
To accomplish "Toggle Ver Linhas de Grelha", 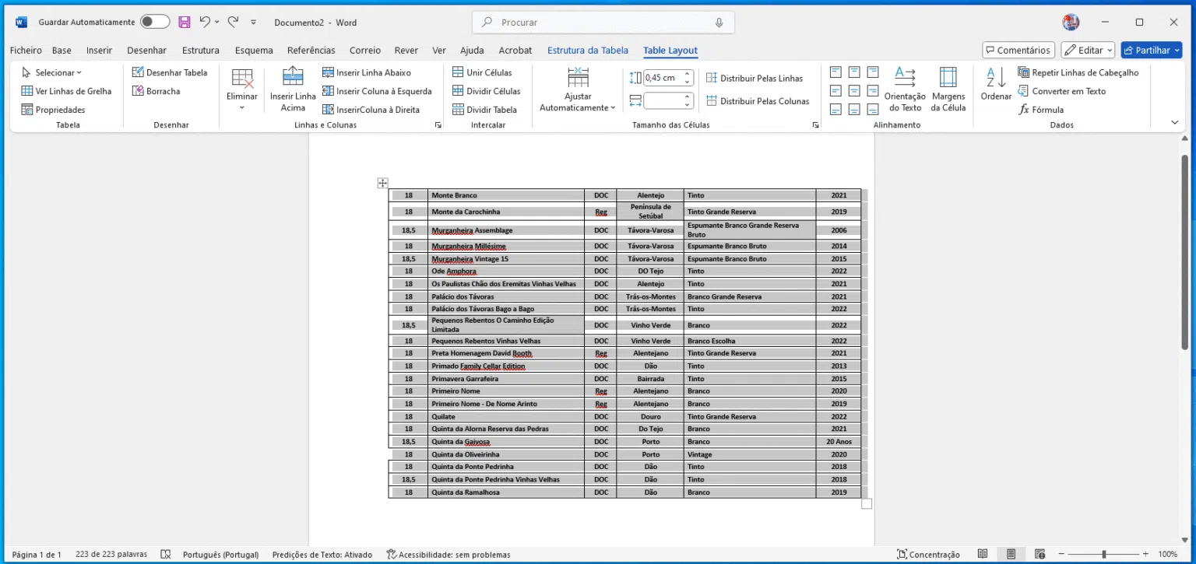I will pos(66,91).
